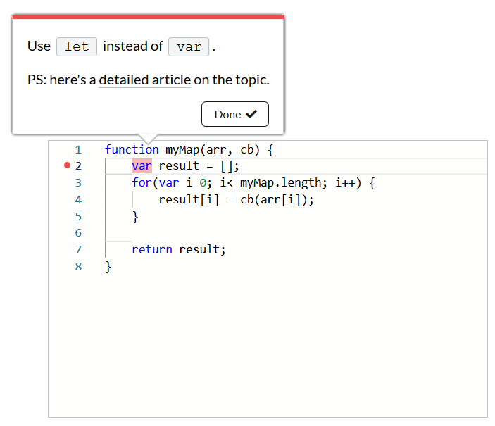Image resolution: width=495 pixels, height=426 pixels.
Task: Place cursor on the function keyword
Action: pyautogui.click(x=132, y=149)
